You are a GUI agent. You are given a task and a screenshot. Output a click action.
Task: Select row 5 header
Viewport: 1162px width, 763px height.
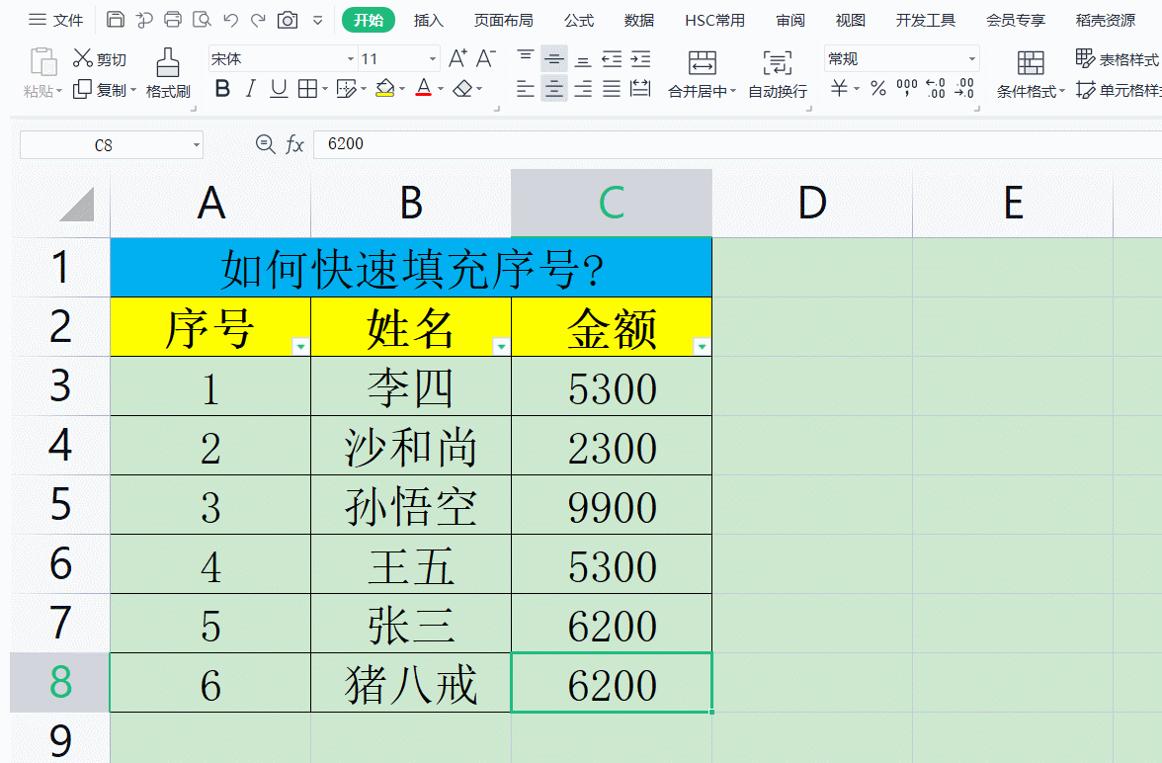61,504
